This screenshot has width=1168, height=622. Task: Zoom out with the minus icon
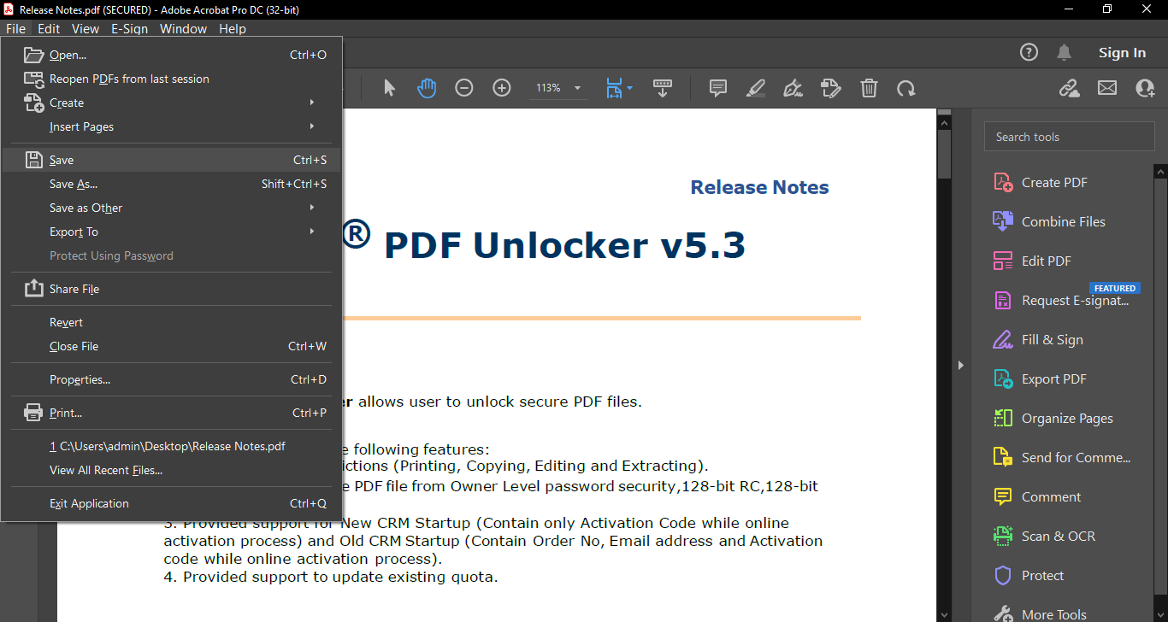(x=464, y=88)
